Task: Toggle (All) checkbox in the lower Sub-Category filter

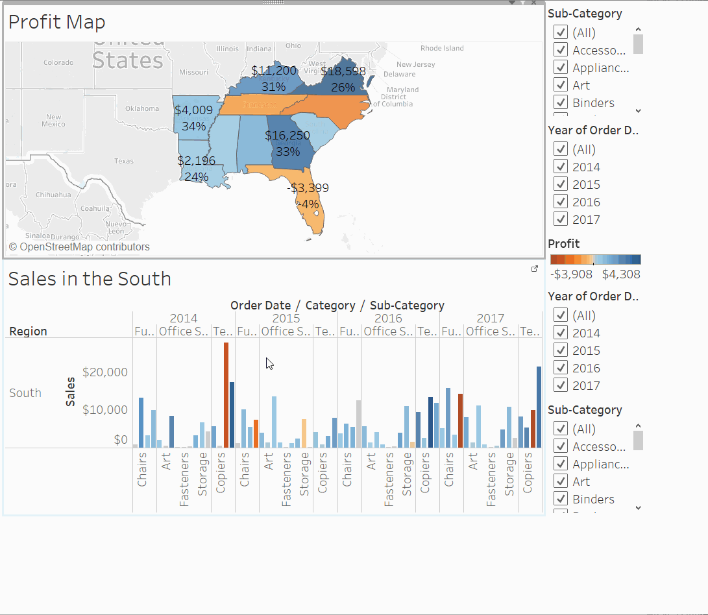Action: tap(560, 429)
